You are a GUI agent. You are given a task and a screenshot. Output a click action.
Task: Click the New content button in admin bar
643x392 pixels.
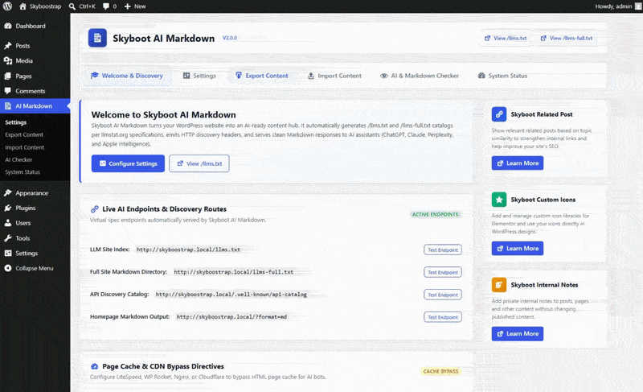click(135, 6)
